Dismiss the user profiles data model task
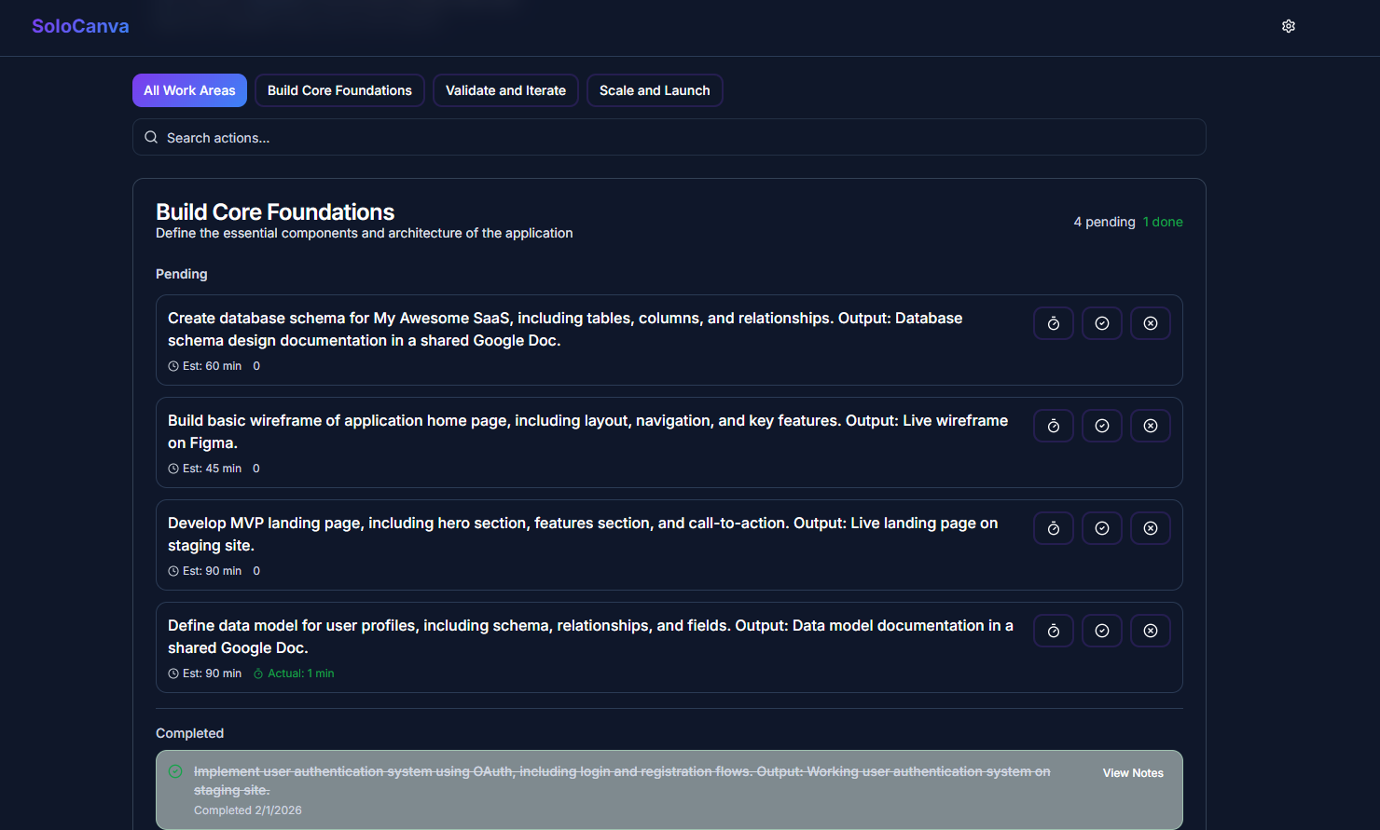 [x=1150, y=631]
